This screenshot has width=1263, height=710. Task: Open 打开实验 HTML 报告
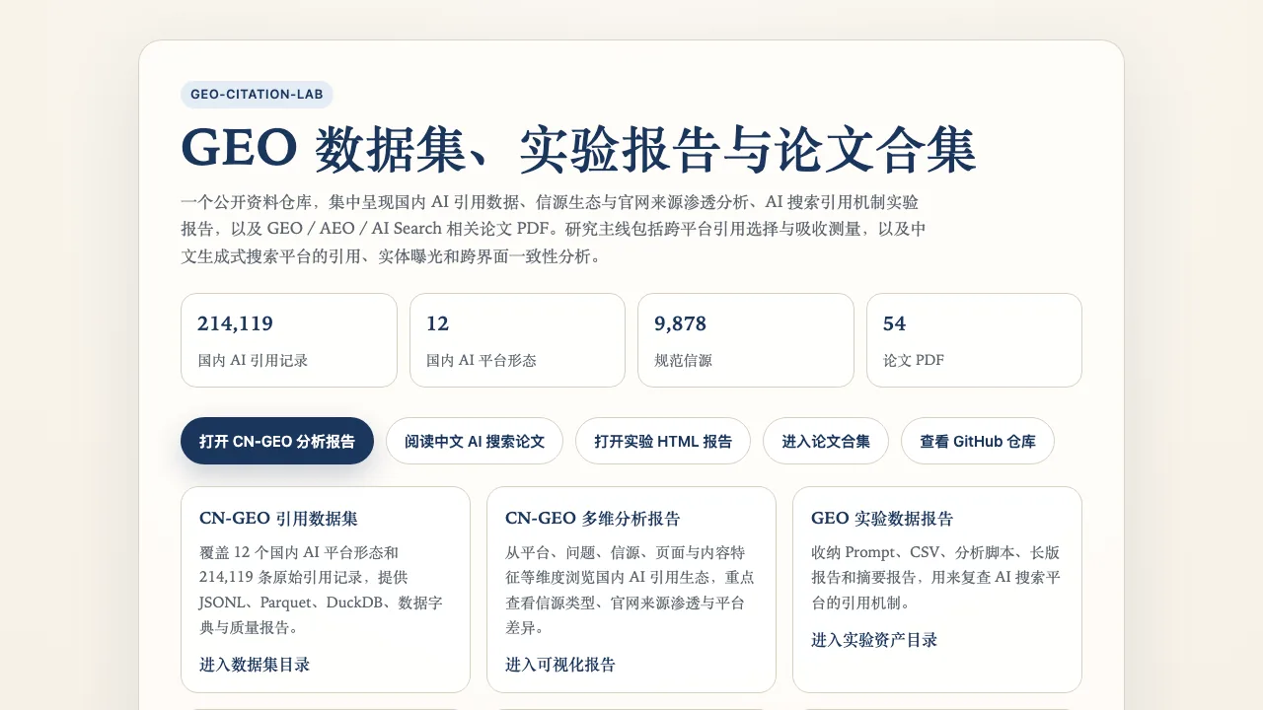pyautogui.click(x=663, y=441)
